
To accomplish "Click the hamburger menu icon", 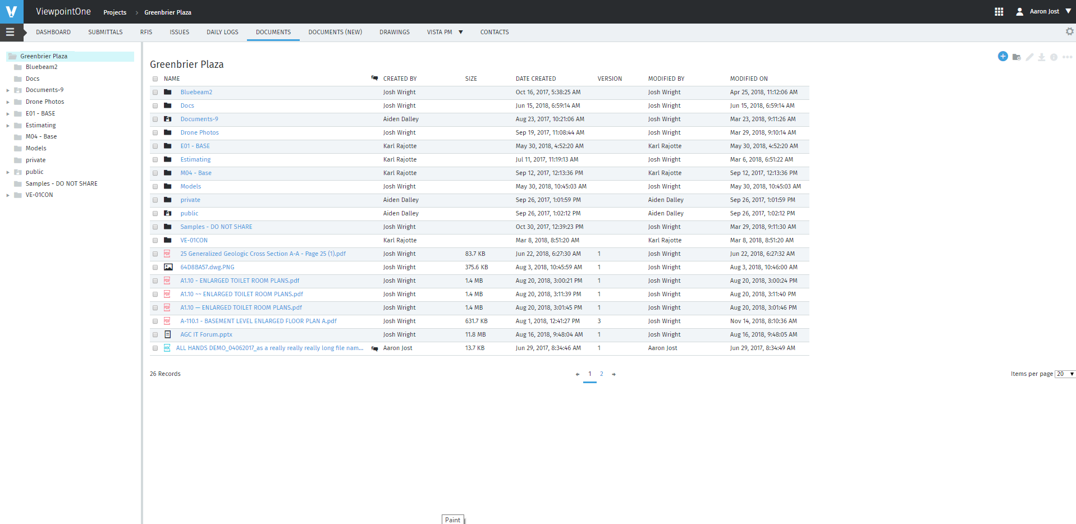I will pyautogui.click(x=11, y=32).
